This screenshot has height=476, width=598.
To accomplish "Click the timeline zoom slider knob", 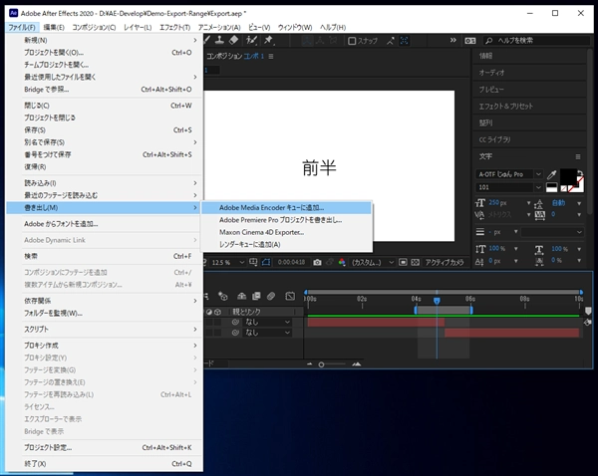I will pos(321,364).
